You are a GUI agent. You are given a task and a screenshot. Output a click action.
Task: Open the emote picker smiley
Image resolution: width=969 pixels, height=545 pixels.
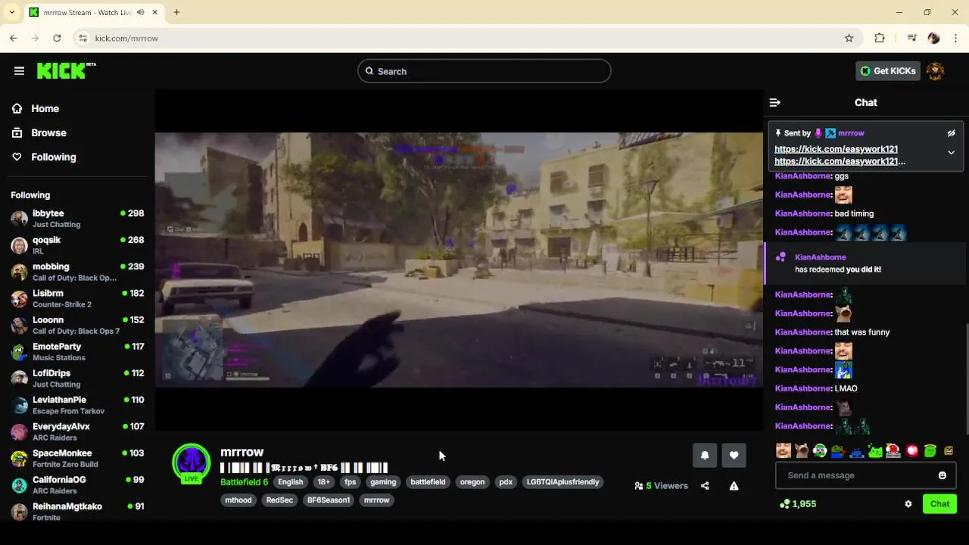942,475
